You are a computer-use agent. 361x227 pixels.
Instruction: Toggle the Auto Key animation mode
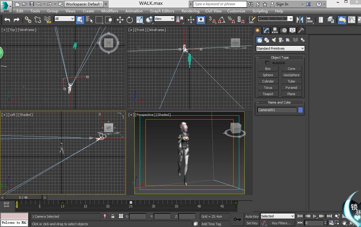click(252, 216)
